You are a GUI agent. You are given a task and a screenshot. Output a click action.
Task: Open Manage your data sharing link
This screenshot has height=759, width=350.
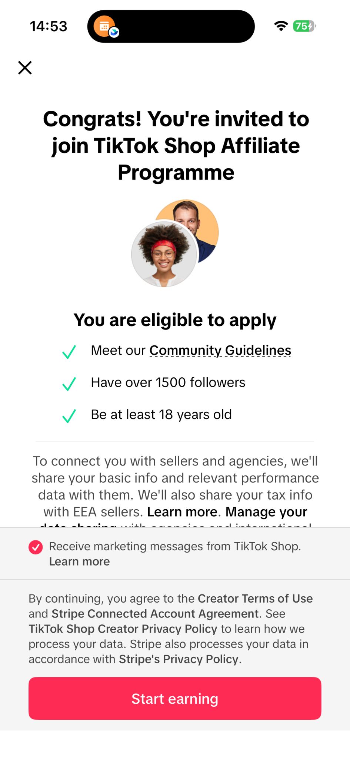click(266, 512)
